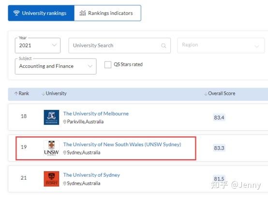Enable the QS Stars rated checkbox
This screenshot has height=197, width=268.
(108, 65)
